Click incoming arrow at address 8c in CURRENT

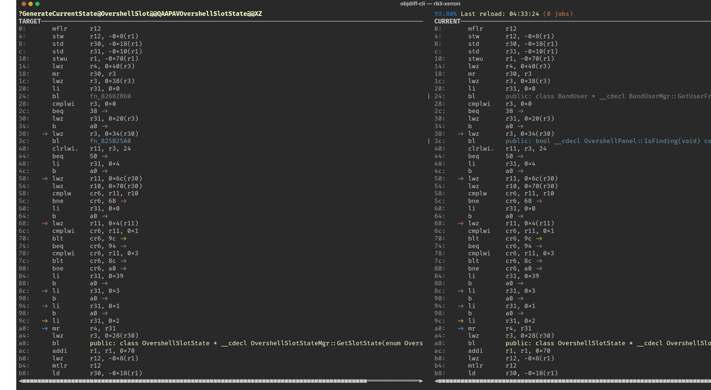click(460, 291)
